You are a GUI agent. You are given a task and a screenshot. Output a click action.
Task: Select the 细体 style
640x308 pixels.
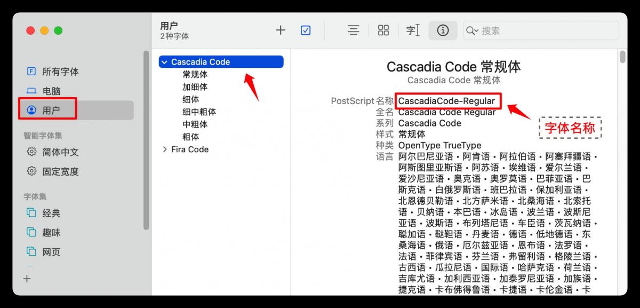coord(190,99)
